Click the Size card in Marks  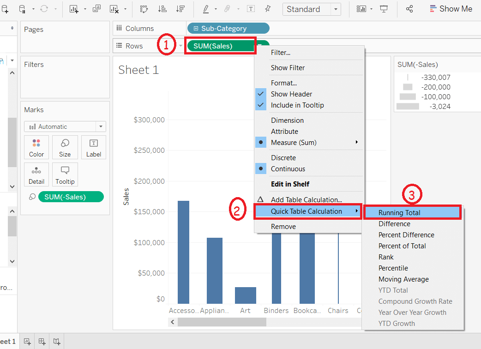[65, 147]
